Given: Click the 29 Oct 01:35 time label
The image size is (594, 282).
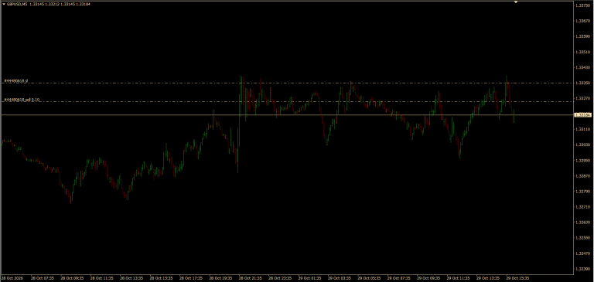Looking at the screenshot, I should pos(310,278).
